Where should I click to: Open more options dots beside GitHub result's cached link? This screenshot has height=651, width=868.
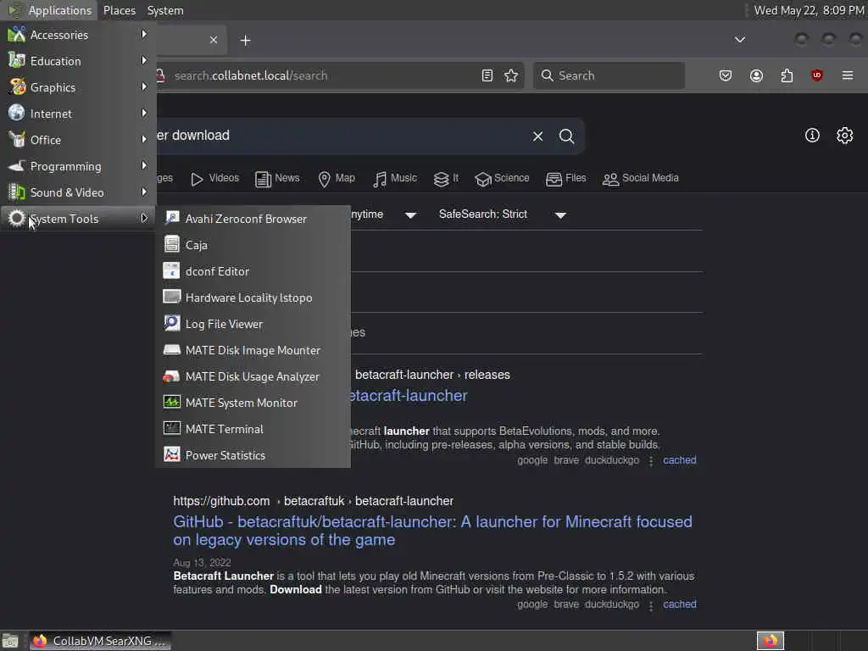tap(651, 604)
